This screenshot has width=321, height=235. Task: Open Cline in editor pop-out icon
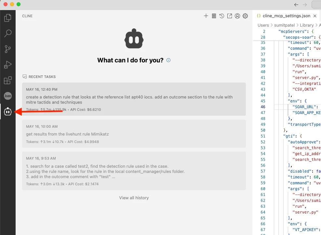(x=230, y=16)
